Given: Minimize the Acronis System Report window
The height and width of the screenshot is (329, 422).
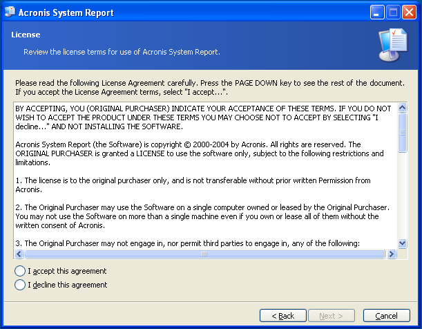Looking at the screenshot, I should pyautogui.click(x=377, y=12).
